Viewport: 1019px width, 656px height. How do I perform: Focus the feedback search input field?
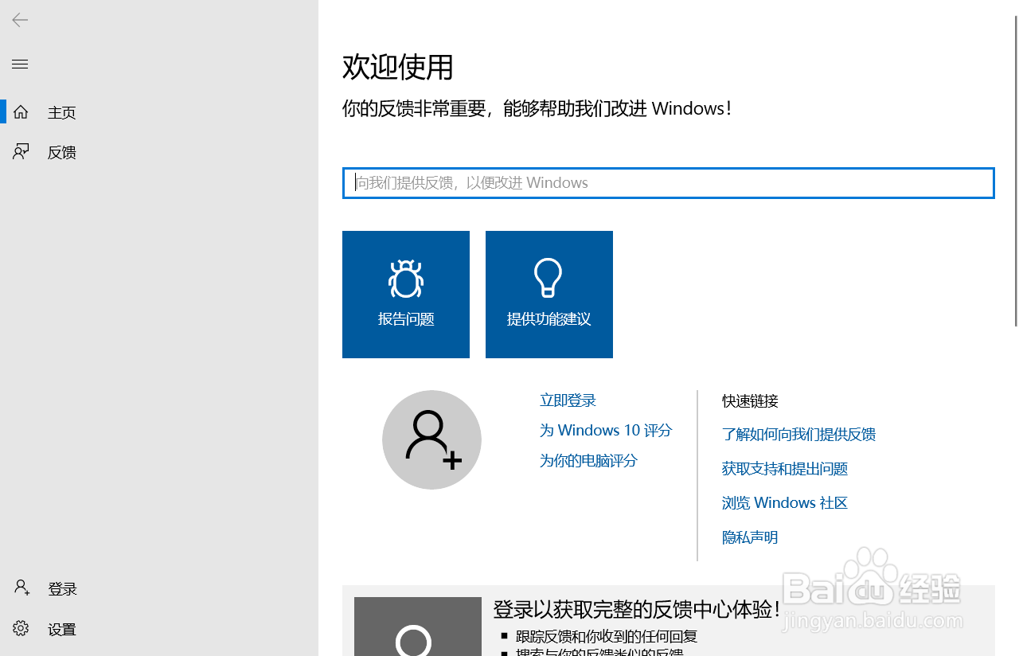[669, 183]
